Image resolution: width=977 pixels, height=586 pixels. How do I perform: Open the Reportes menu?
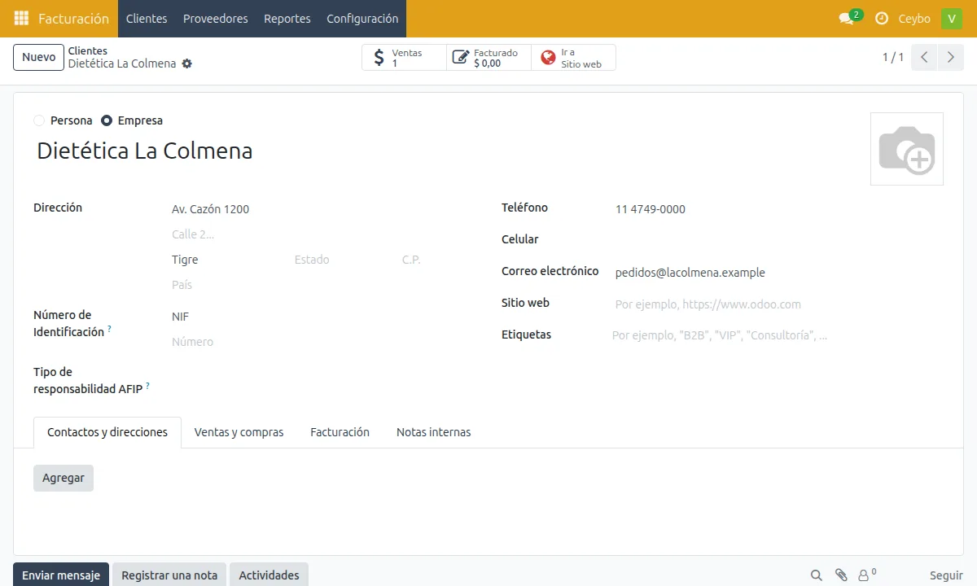pyautogui.click(x=287, y=19)
